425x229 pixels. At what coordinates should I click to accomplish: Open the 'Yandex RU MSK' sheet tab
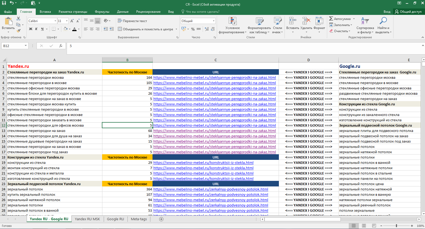(87, 219)
